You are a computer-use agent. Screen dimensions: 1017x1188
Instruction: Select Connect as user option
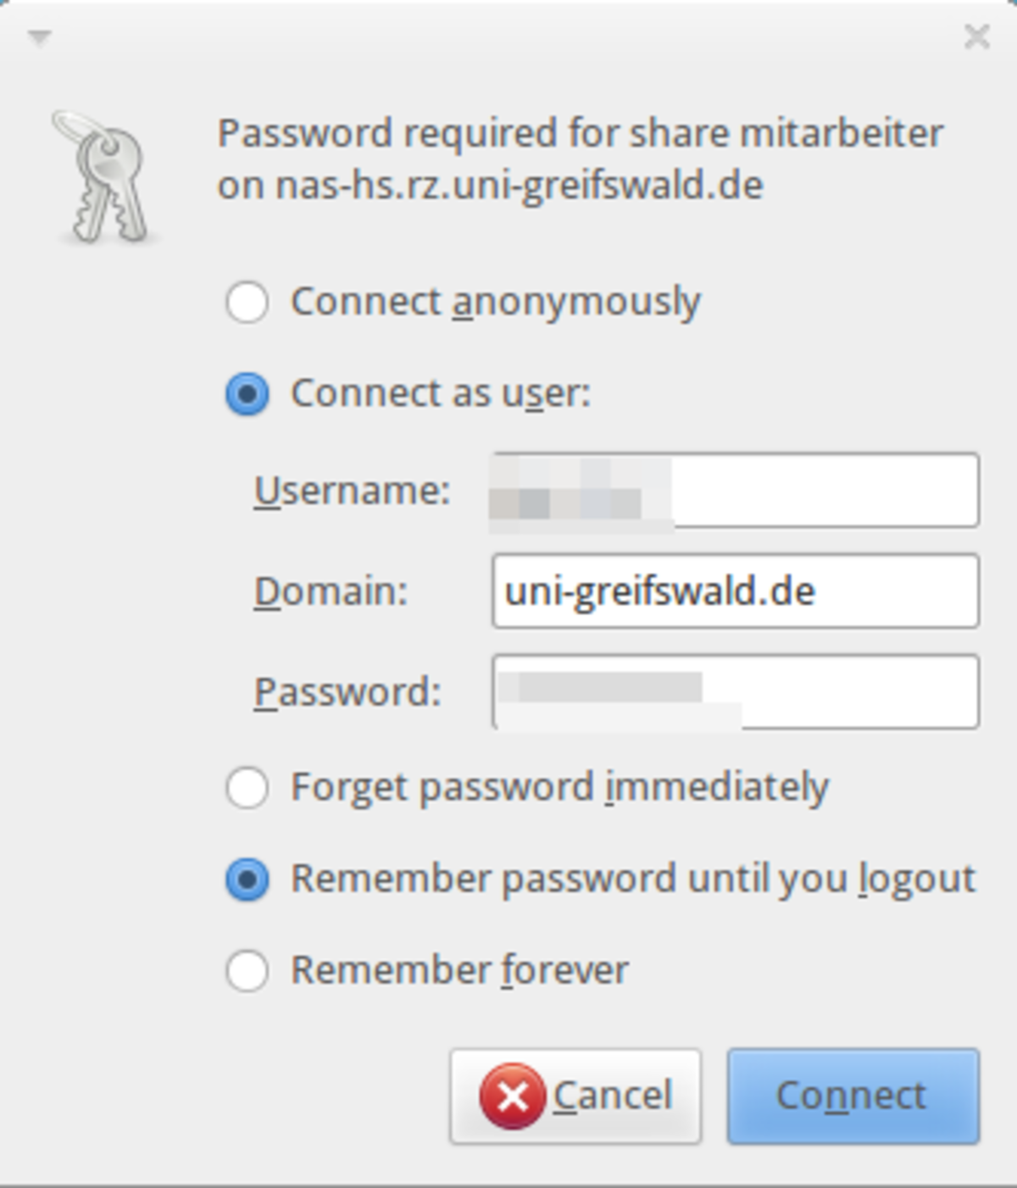pos(247,394)
